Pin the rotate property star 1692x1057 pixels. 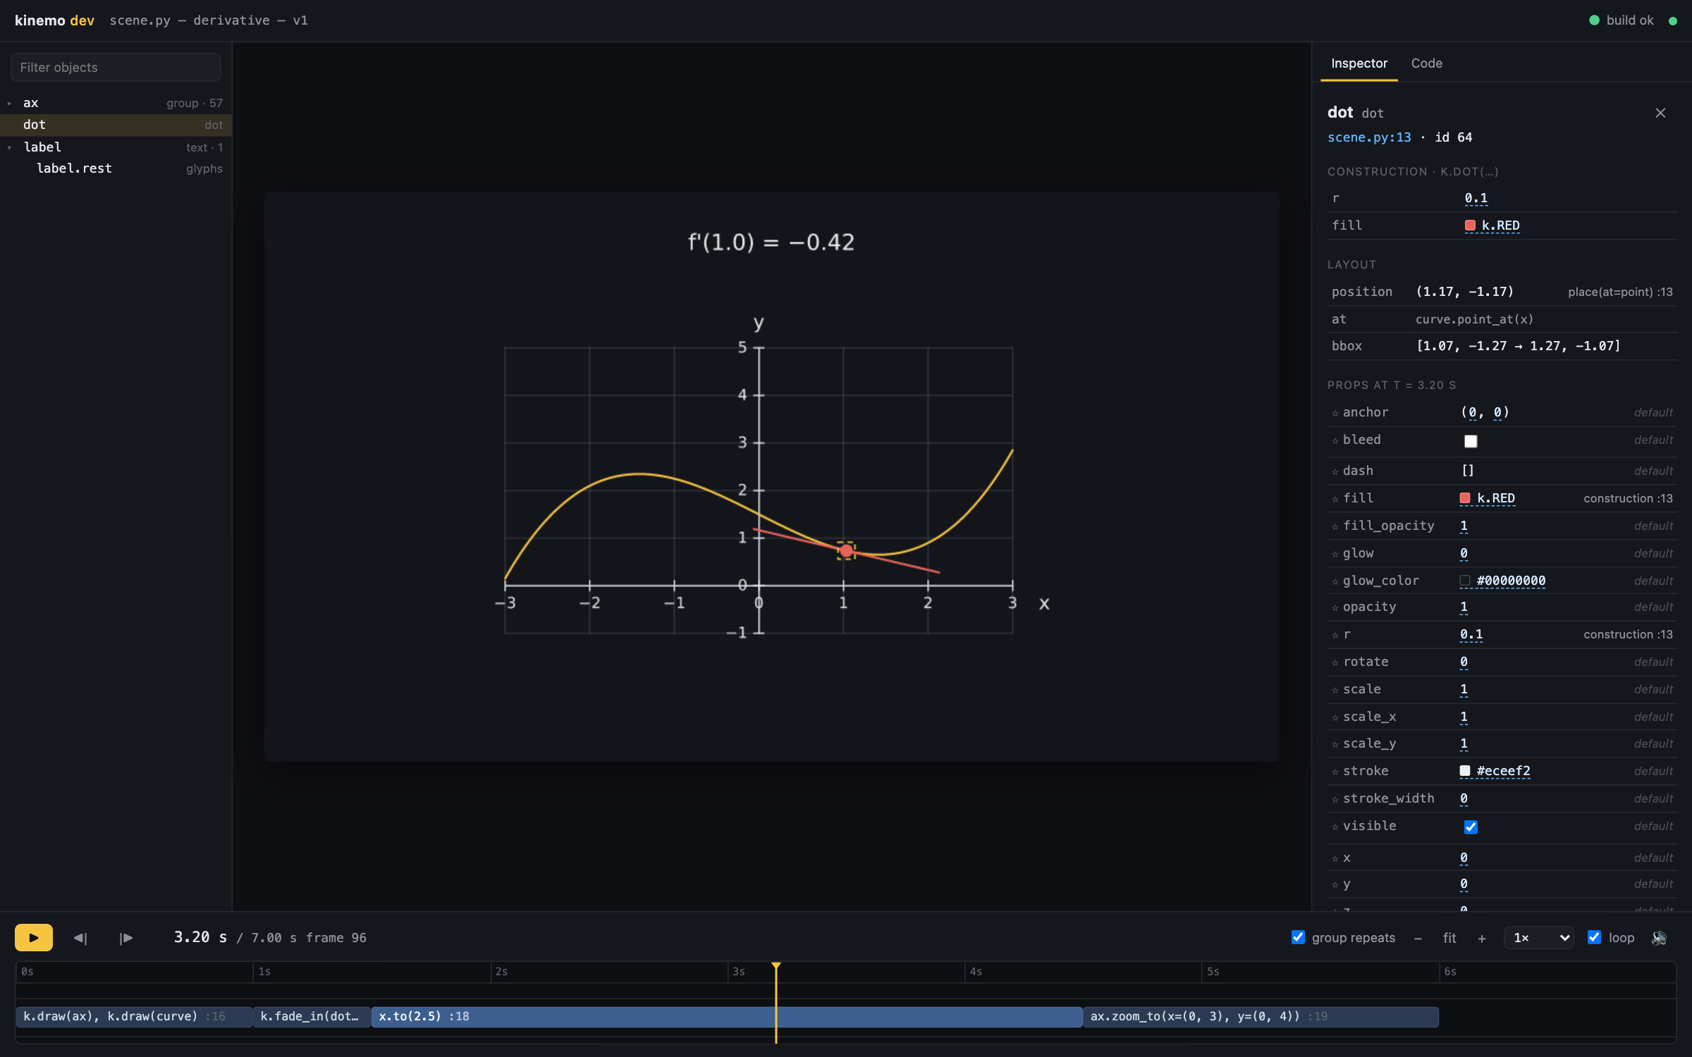[x=1335, y=662]
